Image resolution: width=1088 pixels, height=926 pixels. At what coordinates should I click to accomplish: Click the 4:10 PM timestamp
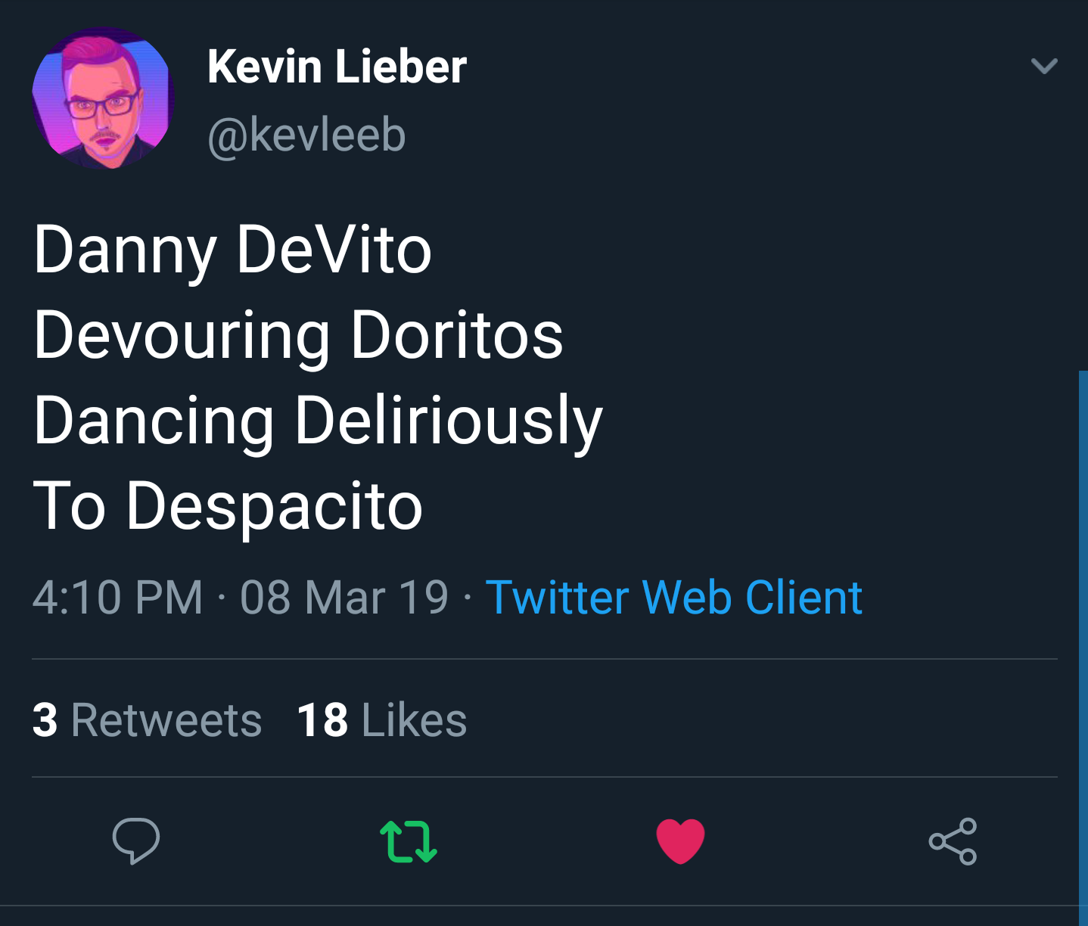pyautogui.click(x=118, y=598)
